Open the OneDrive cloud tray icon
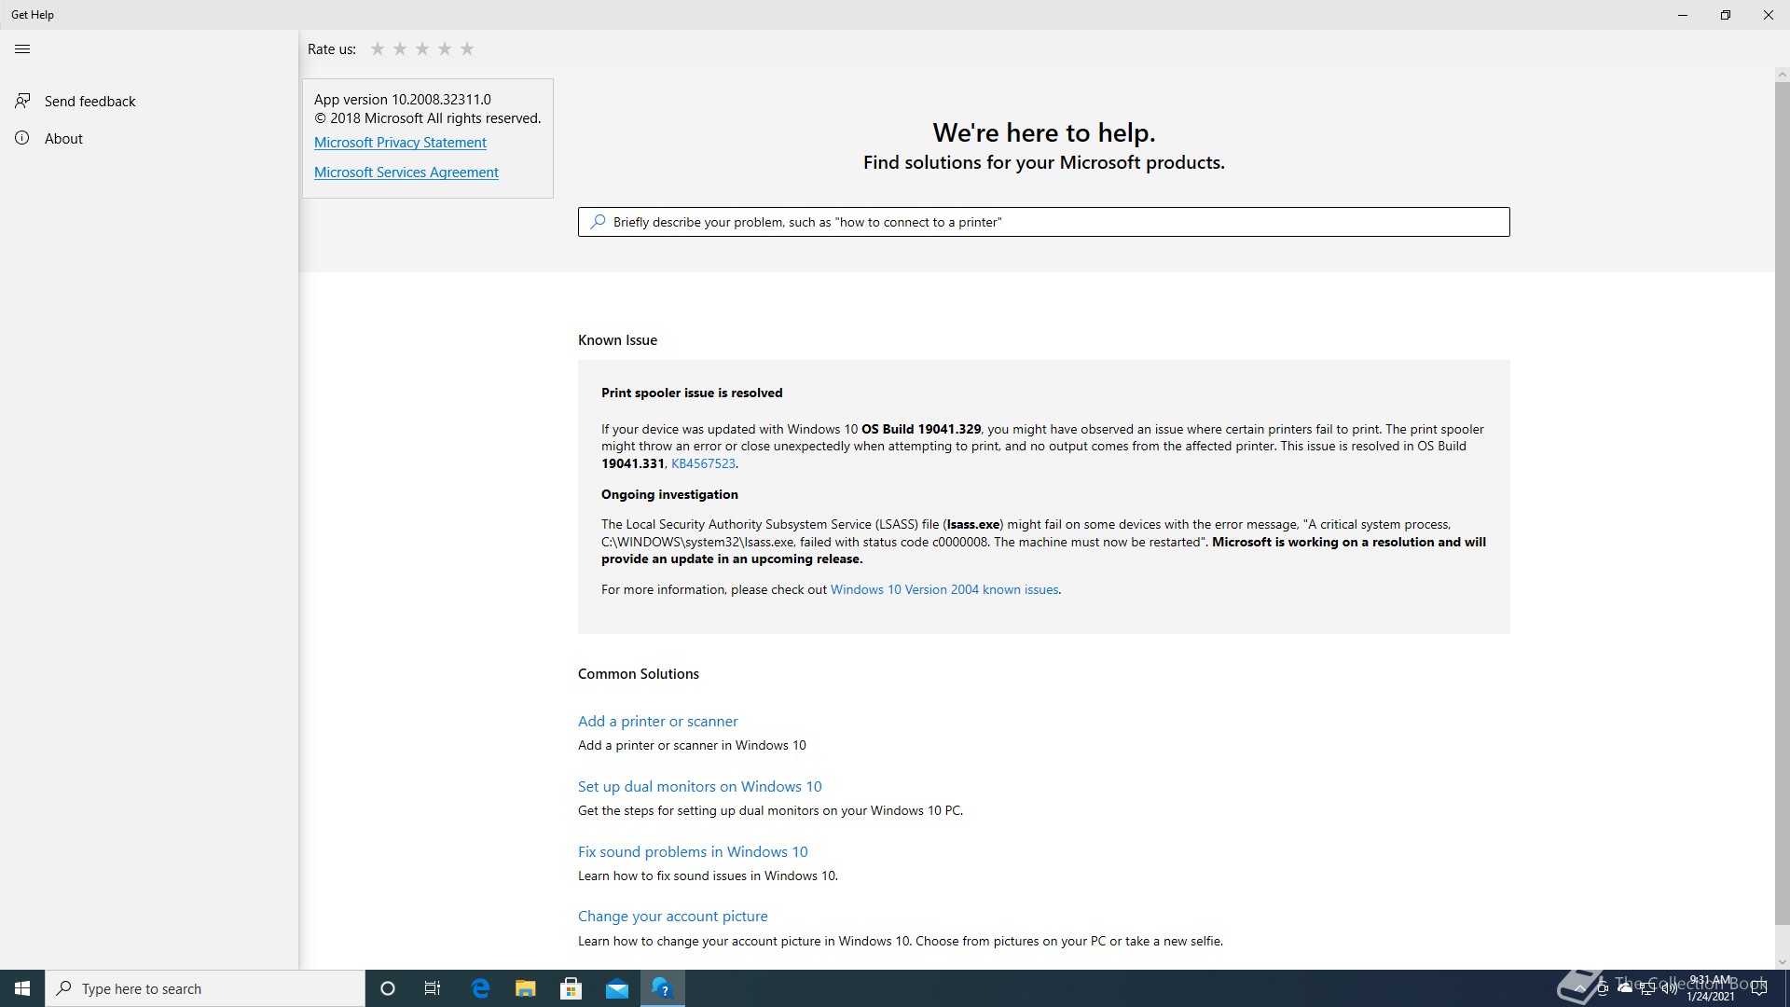This screenshot has height=1007, width=1790. tap(1625, 988)
